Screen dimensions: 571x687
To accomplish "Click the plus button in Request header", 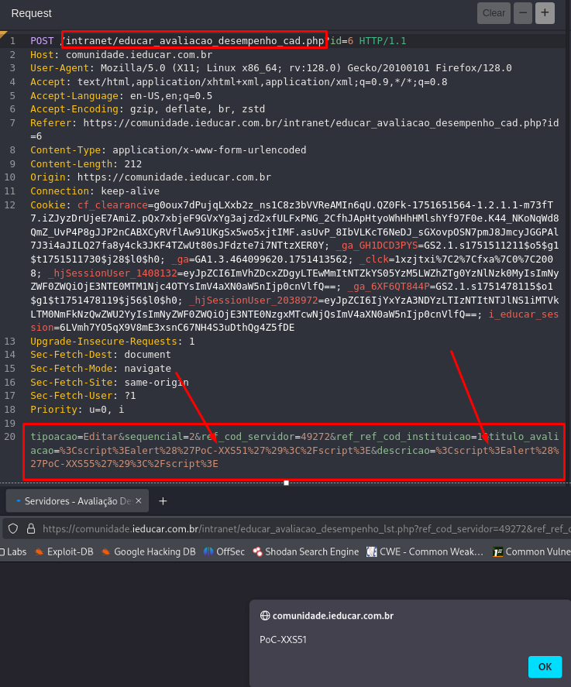I will (545, 13).
